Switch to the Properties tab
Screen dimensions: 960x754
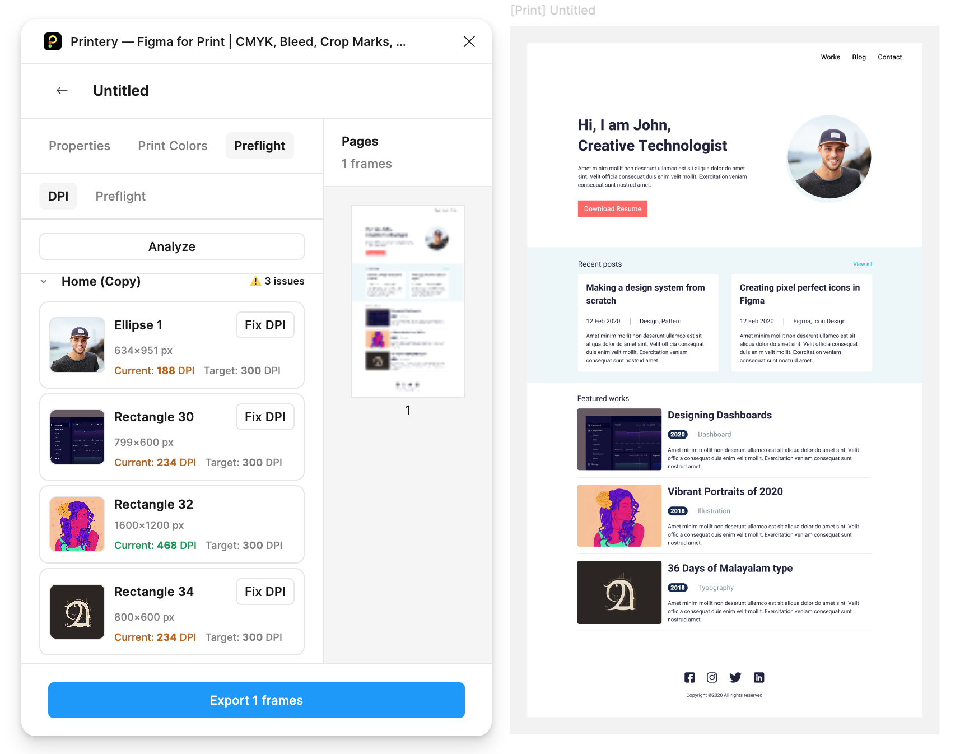pos(80,146)
